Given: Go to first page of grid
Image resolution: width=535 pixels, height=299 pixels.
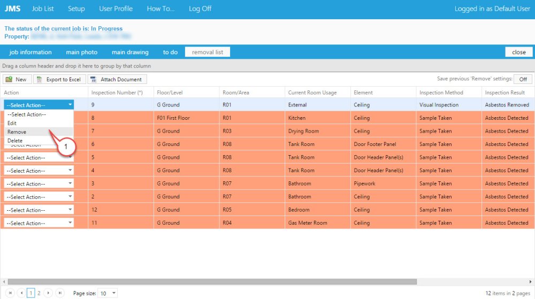Looking at the screenshot, I should point(10,293).
